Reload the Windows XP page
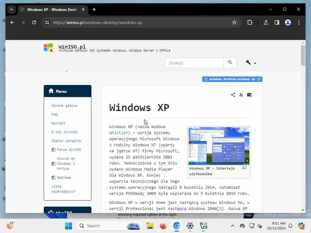Image resolution: width=311 pixels, height=233 pixels. tap(34, 22)
